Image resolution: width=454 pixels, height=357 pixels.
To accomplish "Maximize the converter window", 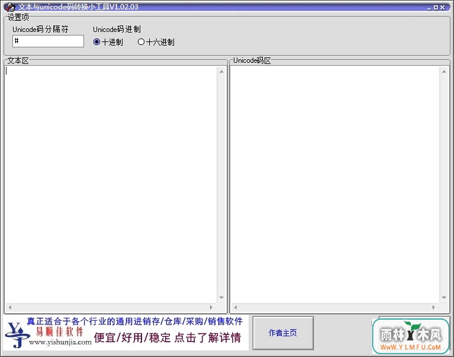I will (436, 8).
